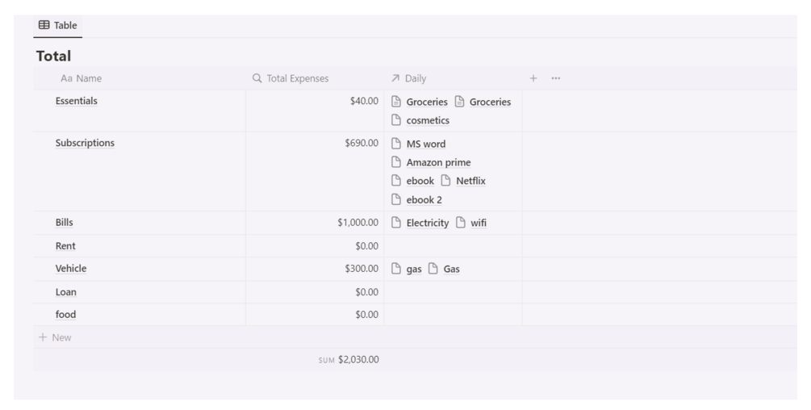Open the lowercase gas page link
Image resolution: width=811 pixels, height=410 pixels.
coord(413,270)
